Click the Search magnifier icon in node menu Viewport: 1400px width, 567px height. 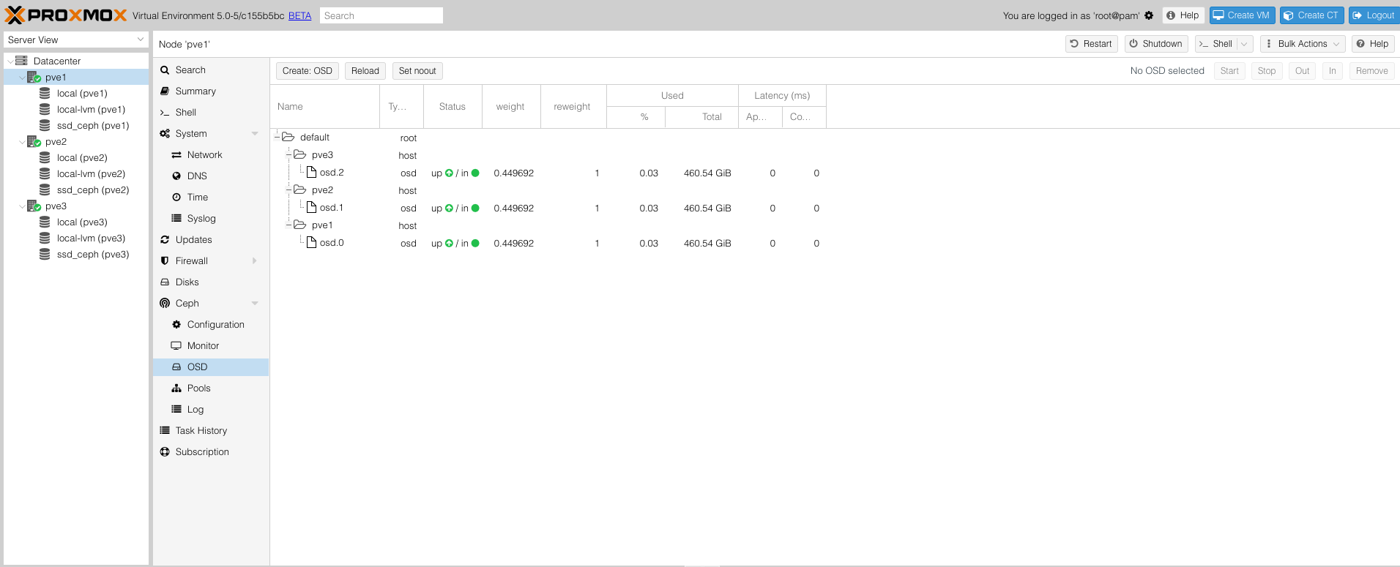[x=165, y=70]
